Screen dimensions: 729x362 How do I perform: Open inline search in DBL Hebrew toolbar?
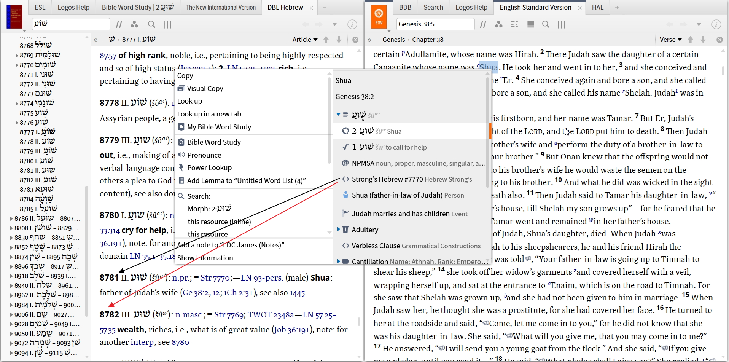pos(151,24)
